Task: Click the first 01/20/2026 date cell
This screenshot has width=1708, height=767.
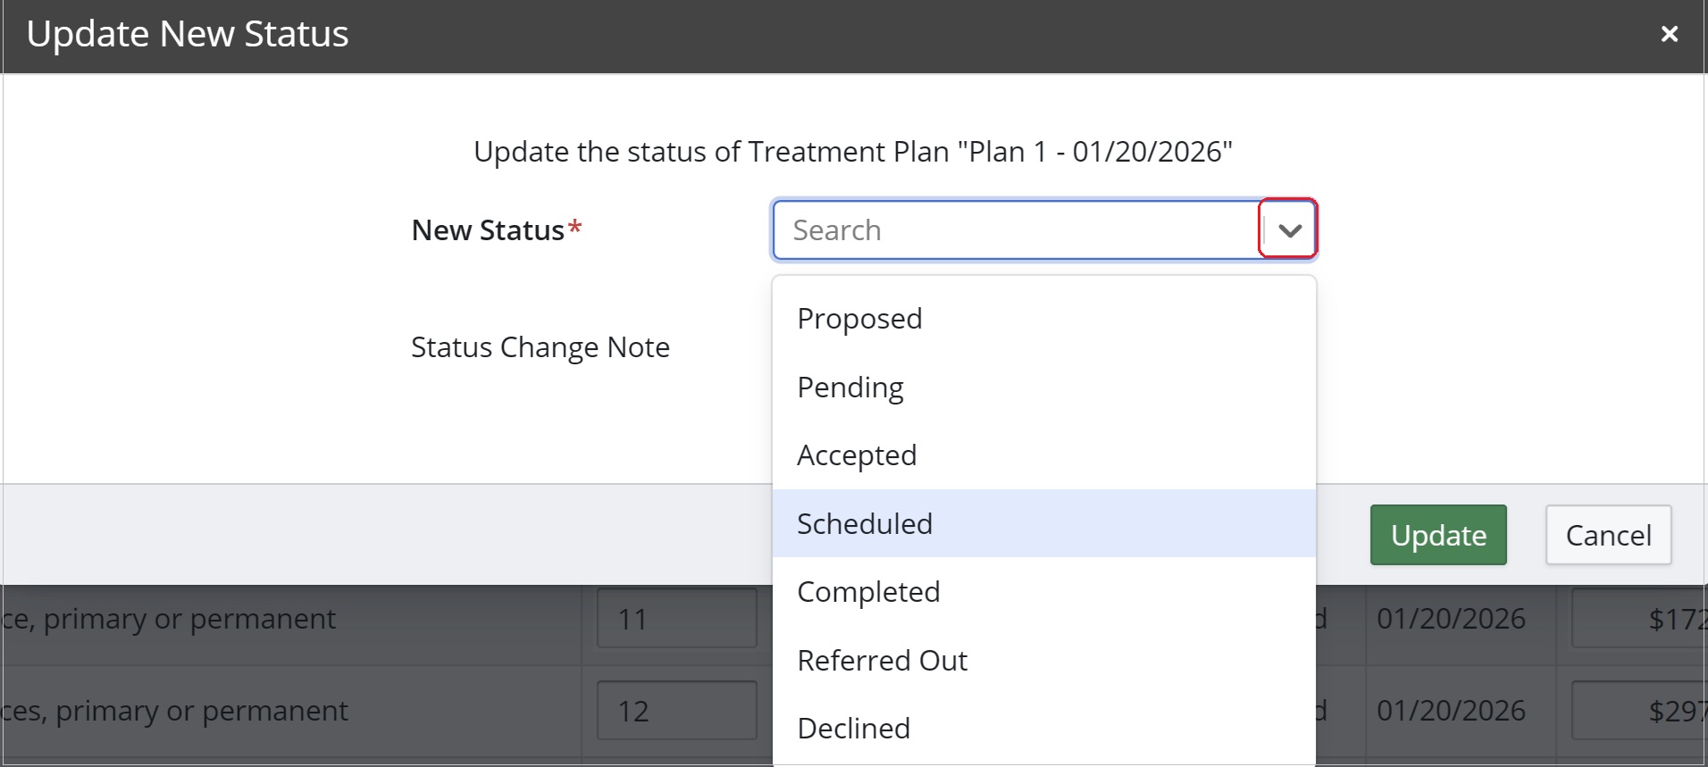Action: [x=1450, y=618]
